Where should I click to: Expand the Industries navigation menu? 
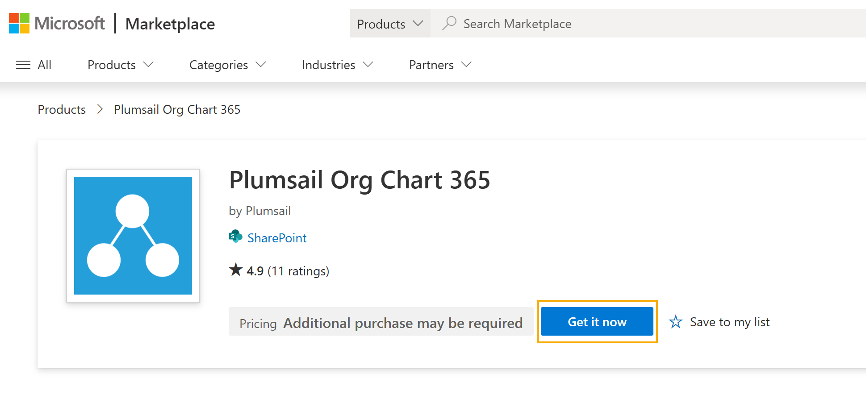(338, 65)
